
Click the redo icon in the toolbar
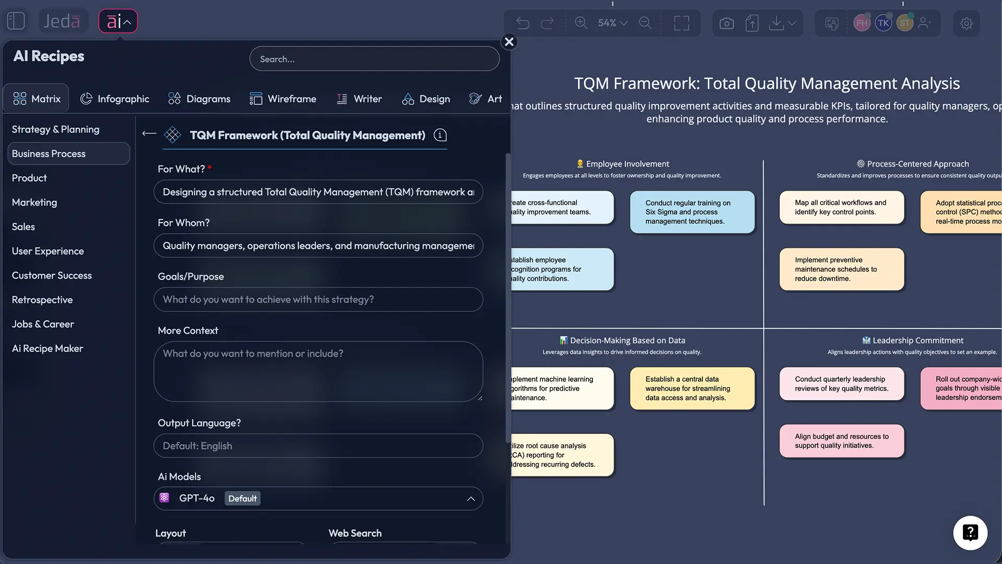pos(547,23)
